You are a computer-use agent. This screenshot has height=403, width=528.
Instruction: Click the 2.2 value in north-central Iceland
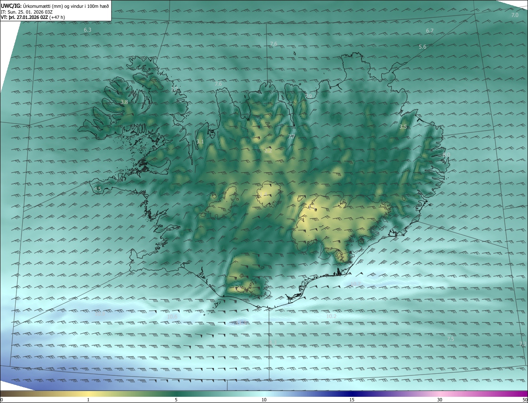tap(268, 151)
